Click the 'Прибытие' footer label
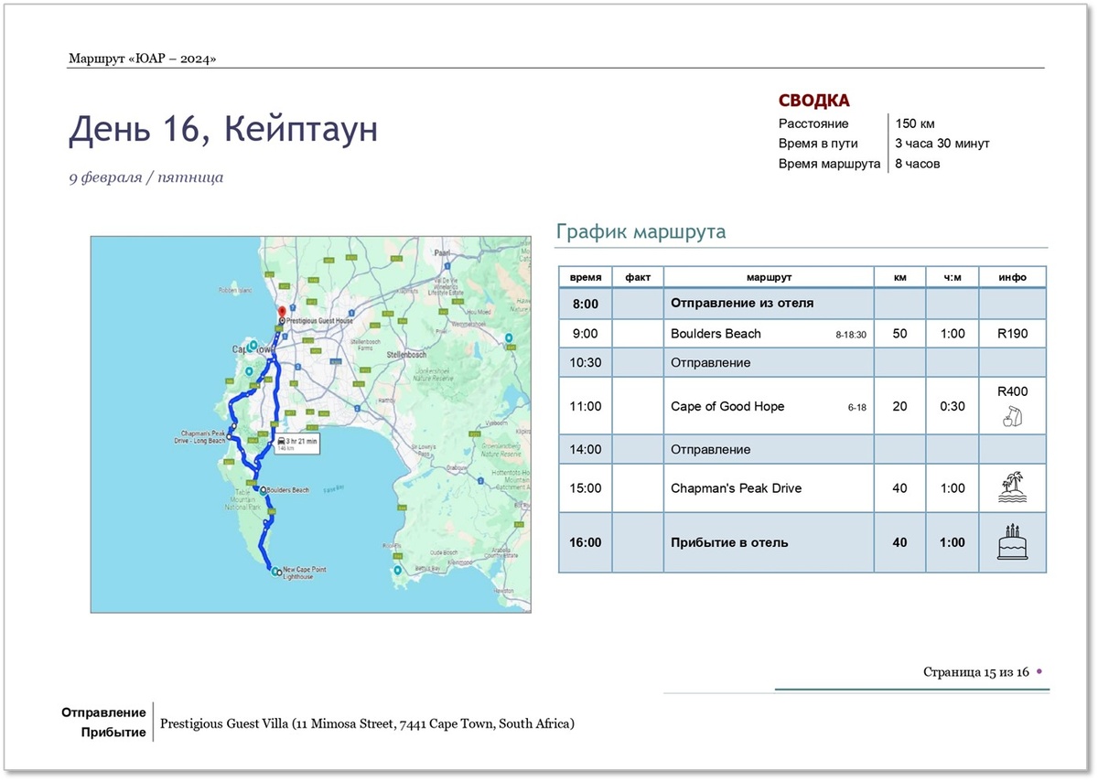Viewport: 1098px width, 781px height. pyautogui.click(x=113, y=733)
